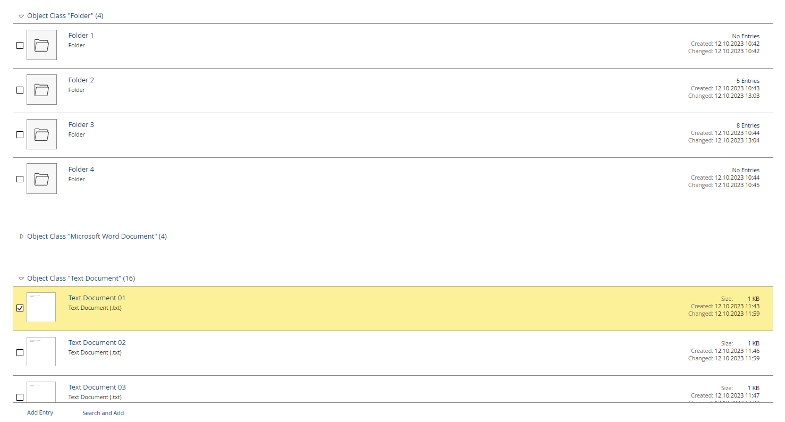Uncheck the Text Document 01 checkbox
Screen dimensions: 785x422
coord(20,308)
